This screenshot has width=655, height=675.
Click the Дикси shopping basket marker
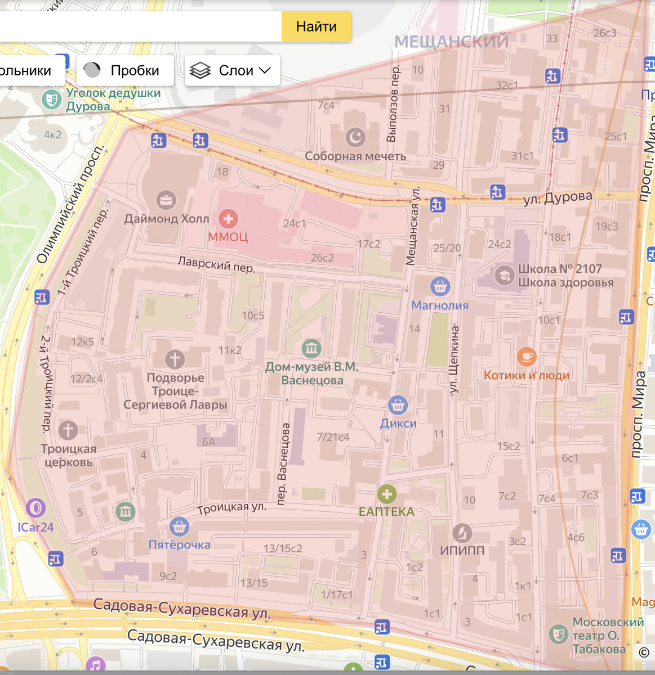pyautogui.click(x=398, y=404)
